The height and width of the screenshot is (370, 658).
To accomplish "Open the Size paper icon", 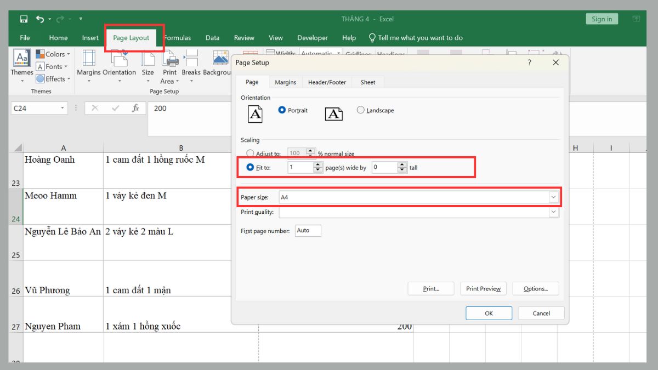I will tap(148, 58).
